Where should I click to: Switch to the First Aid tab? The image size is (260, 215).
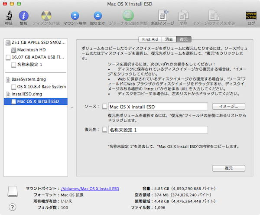(x=150, y=39)
